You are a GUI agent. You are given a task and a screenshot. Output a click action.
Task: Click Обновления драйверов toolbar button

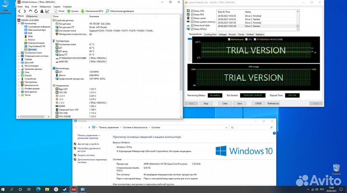pyautogui.click(x=120, y=11)
